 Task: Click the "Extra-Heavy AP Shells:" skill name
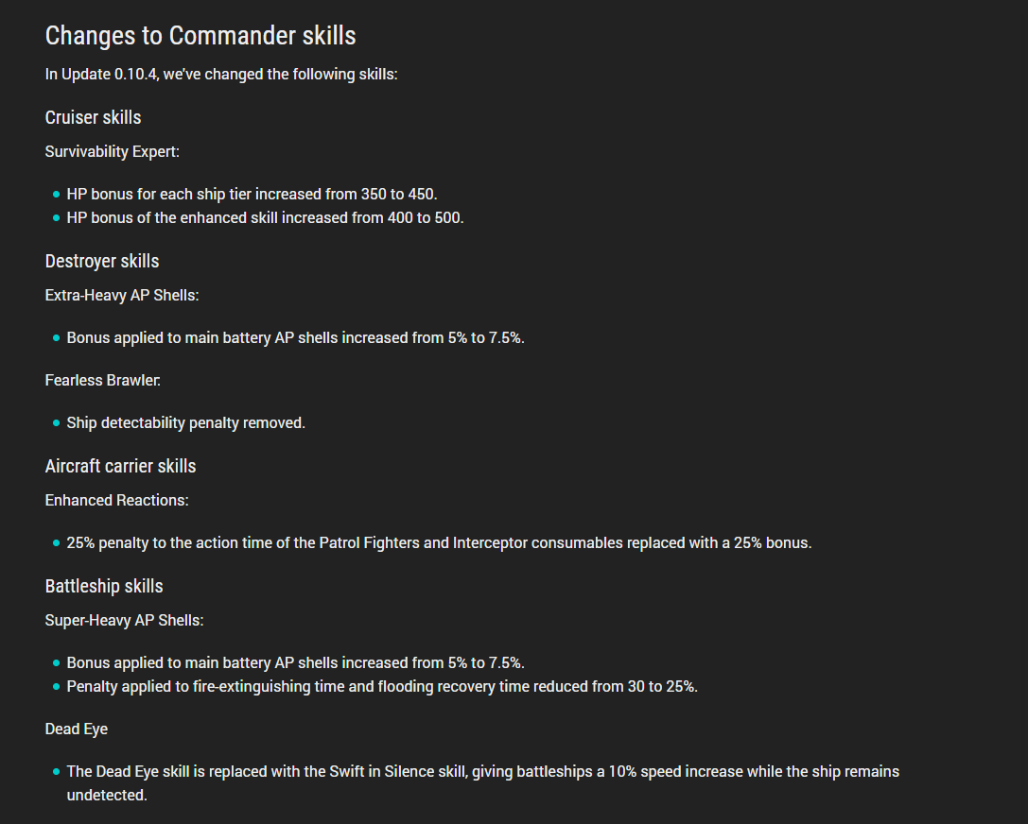tap(122, 295)
